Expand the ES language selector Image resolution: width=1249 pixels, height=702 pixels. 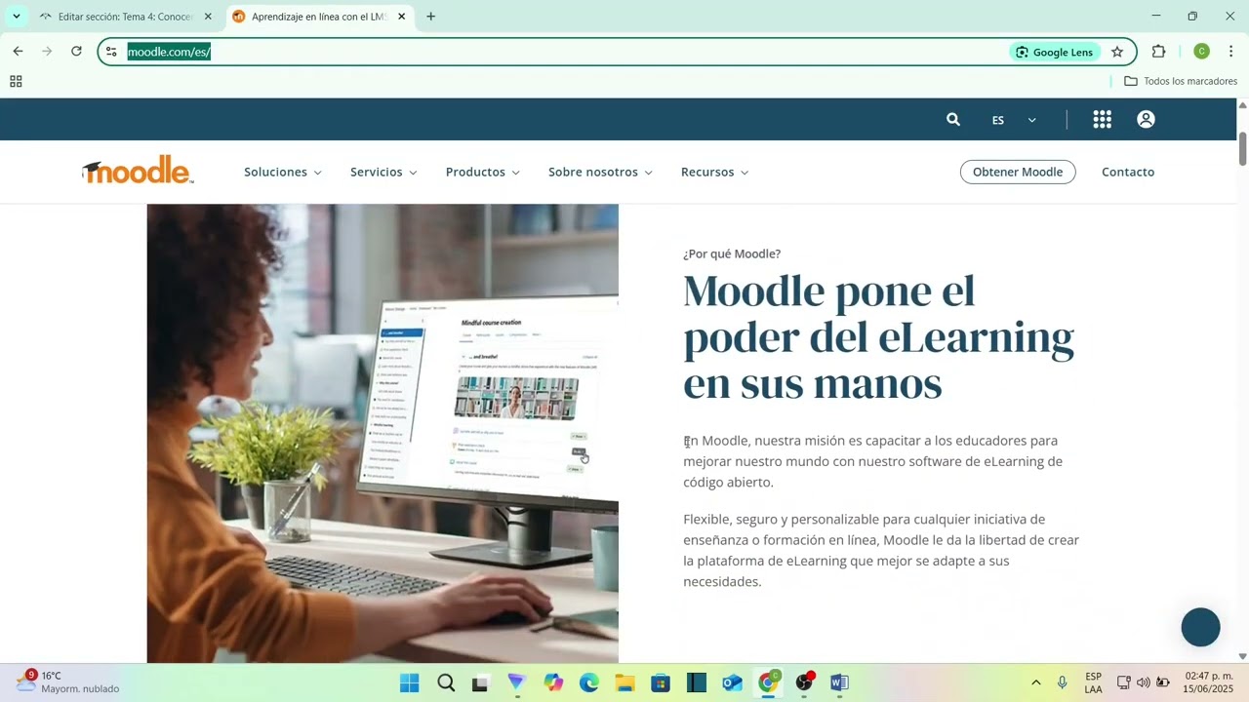pos(1014,120)
